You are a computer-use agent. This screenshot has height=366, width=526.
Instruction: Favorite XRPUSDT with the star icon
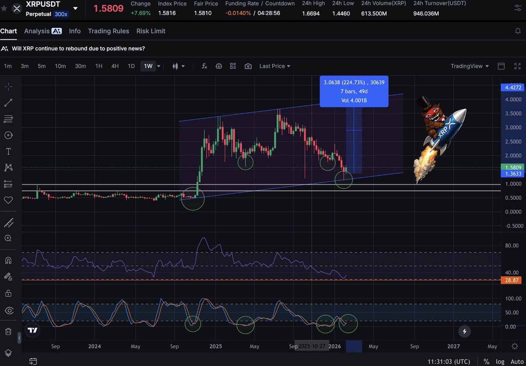pos(4,8)
